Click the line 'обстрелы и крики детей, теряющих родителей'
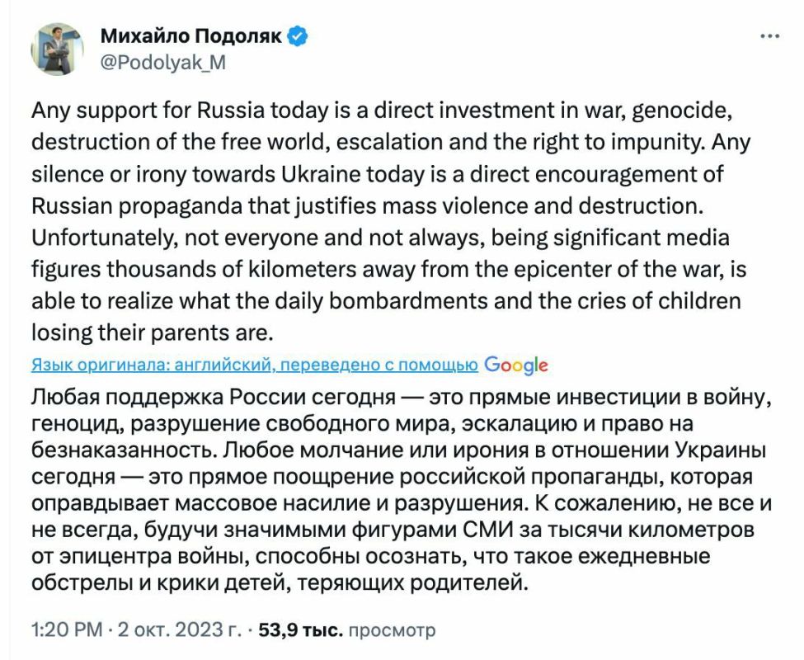Viewport: 804px width, 660px height. [280, 583]
